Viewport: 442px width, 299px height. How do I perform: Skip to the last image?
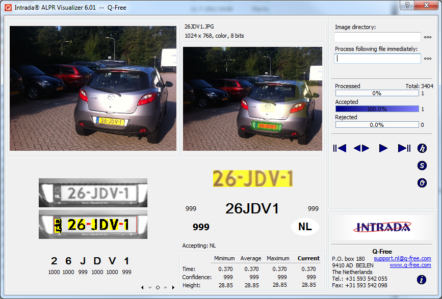404,148
